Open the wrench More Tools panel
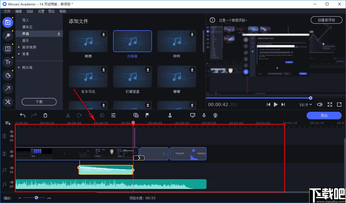 [x=8, y=102]
